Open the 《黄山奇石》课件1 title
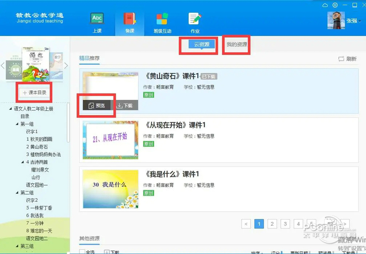 point(172,76)
